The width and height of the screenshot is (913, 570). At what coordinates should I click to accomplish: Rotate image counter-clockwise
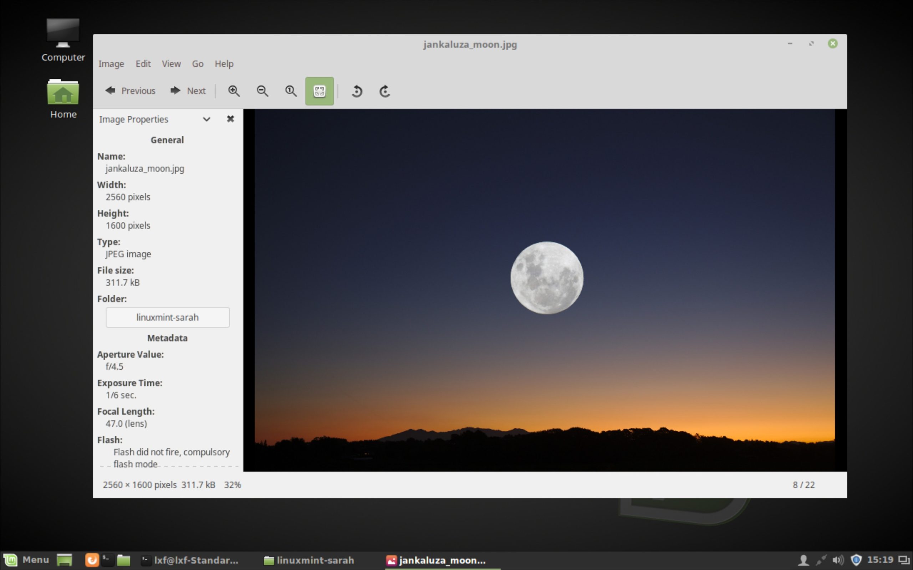[x=357, y=91]
